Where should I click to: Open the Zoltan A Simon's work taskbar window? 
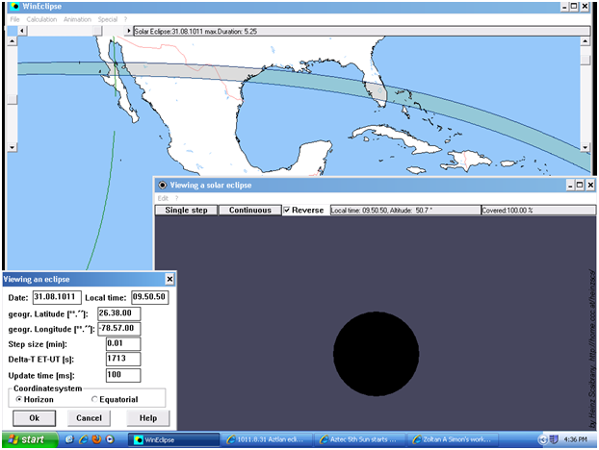(x=453, y=439)
